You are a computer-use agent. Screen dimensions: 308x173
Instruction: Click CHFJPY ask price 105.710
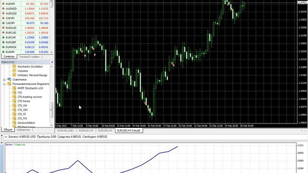(44, 18)
